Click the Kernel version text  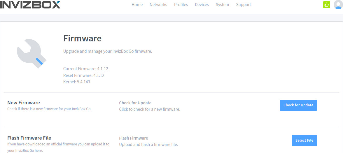point(76,82)
